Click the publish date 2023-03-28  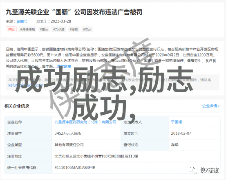coord(61,21)
